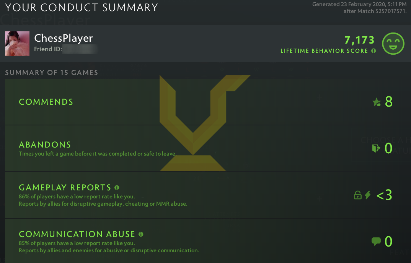Select the ChessPlayer profile name

tap(63, 38)
